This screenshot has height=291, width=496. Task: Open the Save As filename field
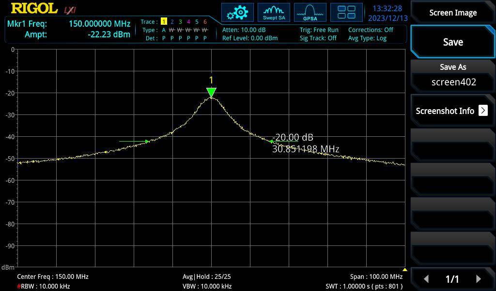452,81
